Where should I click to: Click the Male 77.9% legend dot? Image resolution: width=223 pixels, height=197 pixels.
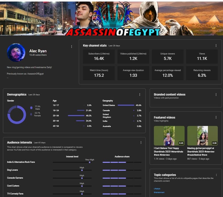[31, 108]
